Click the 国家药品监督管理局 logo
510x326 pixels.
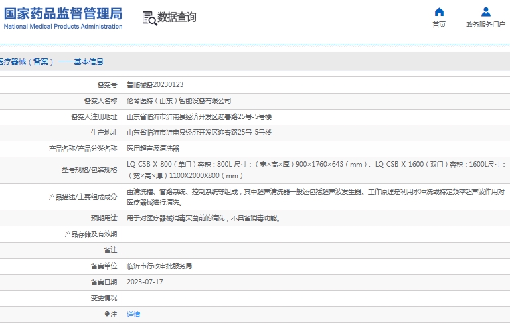[63, 14]
